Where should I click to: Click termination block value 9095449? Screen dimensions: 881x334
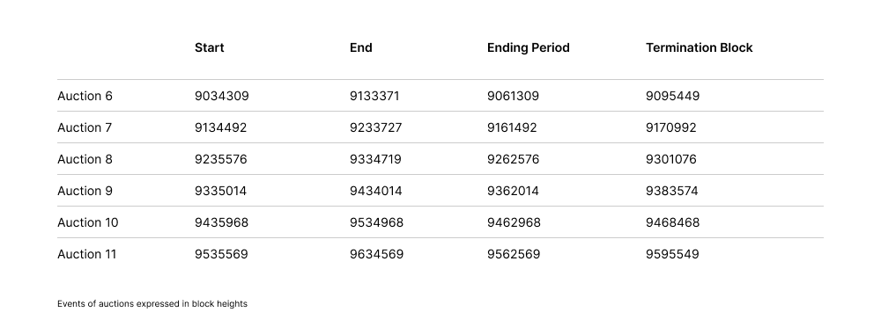(672, 96)
